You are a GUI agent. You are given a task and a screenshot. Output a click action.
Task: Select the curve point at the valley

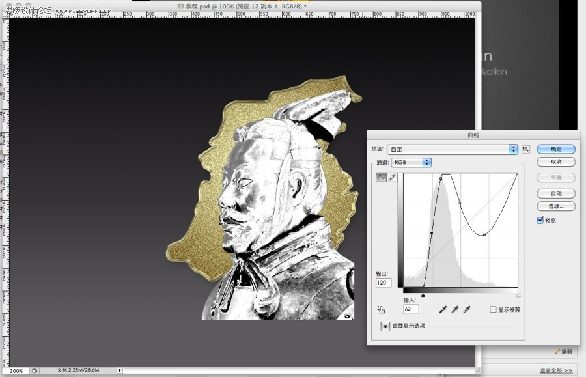(484, 234)
